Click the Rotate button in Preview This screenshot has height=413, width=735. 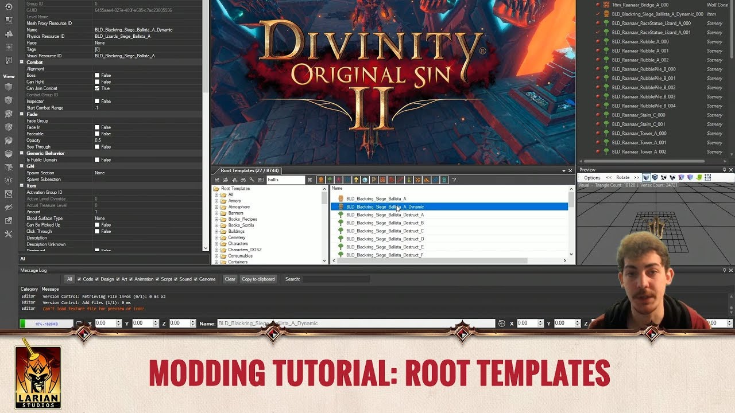(x=623, y=177)
